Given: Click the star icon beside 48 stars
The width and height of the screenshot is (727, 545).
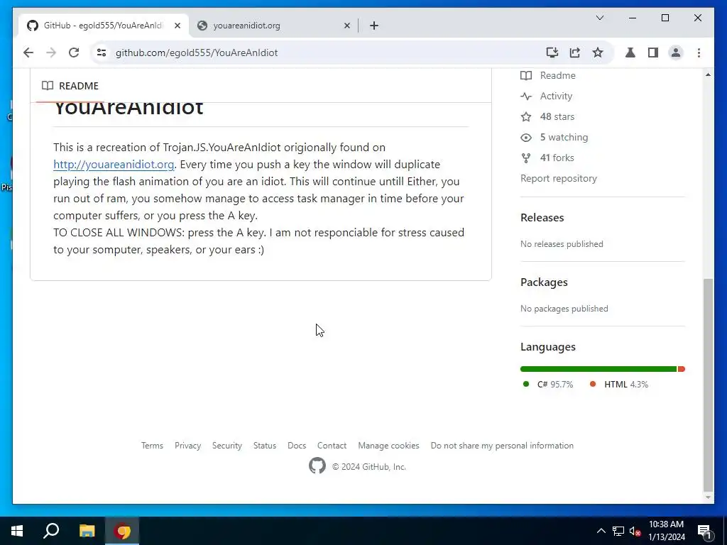Looking at the screenshot, I should coord(526,117).
